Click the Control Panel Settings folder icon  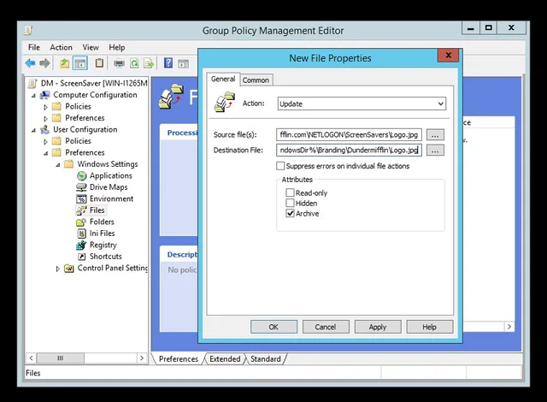(69, 269)
